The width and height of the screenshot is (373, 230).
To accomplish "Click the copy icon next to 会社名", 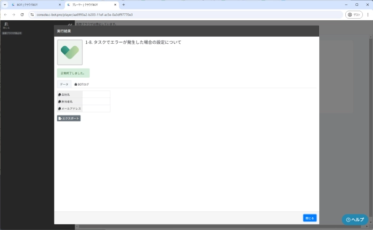I will click(x=60, y=94).
